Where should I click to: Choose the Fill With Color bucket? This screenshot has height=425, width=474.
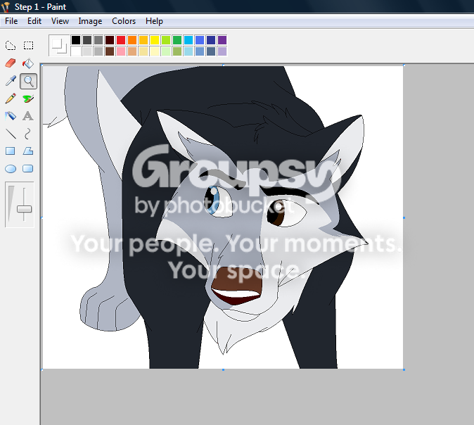pos(28,63)
